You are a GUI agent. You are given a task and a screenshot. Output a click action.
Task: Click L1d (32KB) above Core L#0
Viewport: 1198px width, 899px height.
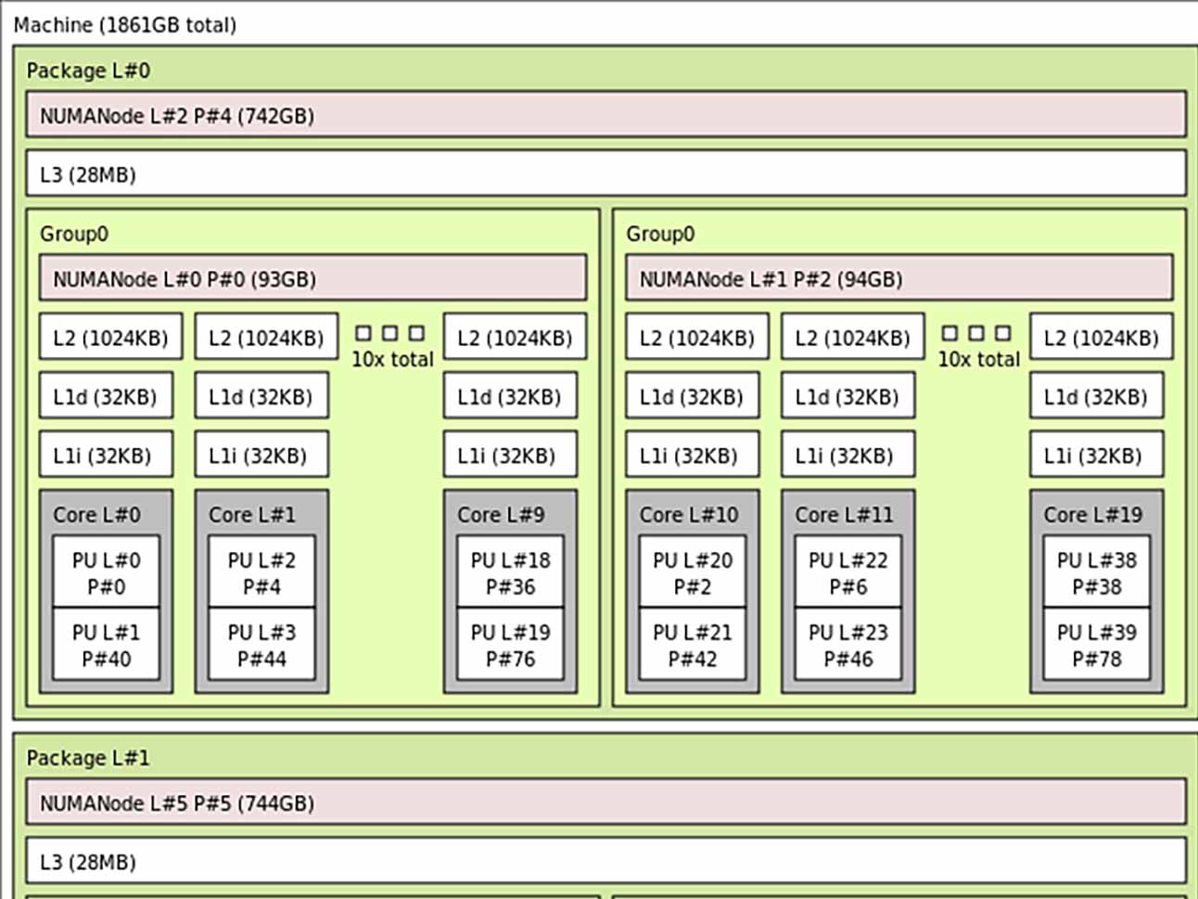[106, 396]
